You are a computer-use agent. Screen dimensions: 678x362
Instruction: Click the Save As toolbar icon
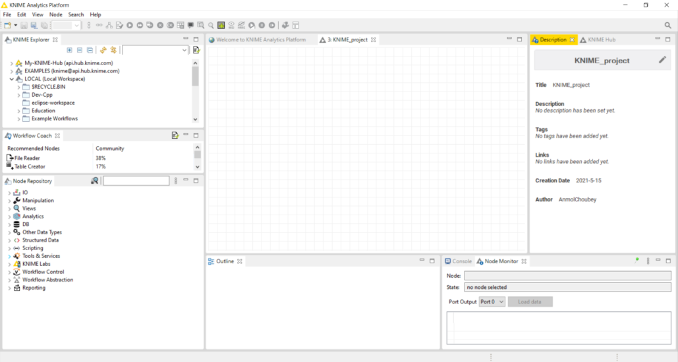pos(34,26)
